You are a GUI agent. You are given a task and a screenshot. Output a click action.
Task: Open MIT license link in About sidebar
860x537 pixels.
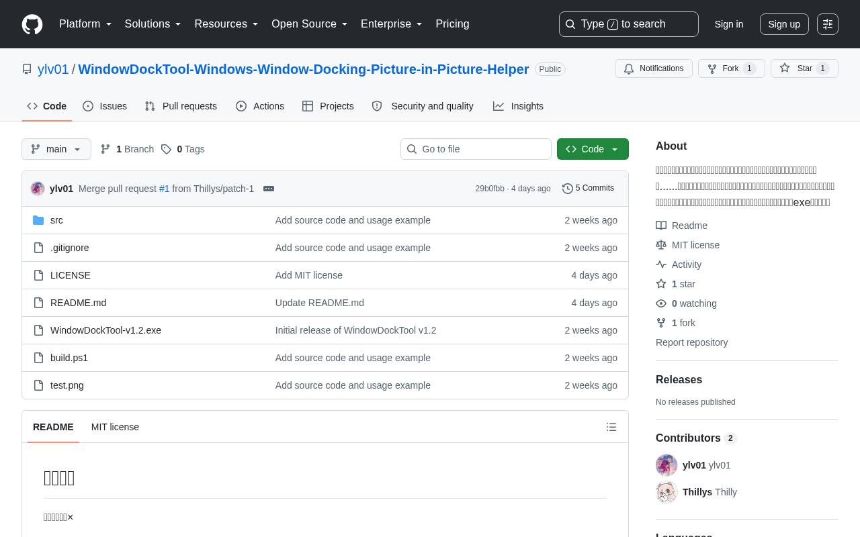coord(687,245)
